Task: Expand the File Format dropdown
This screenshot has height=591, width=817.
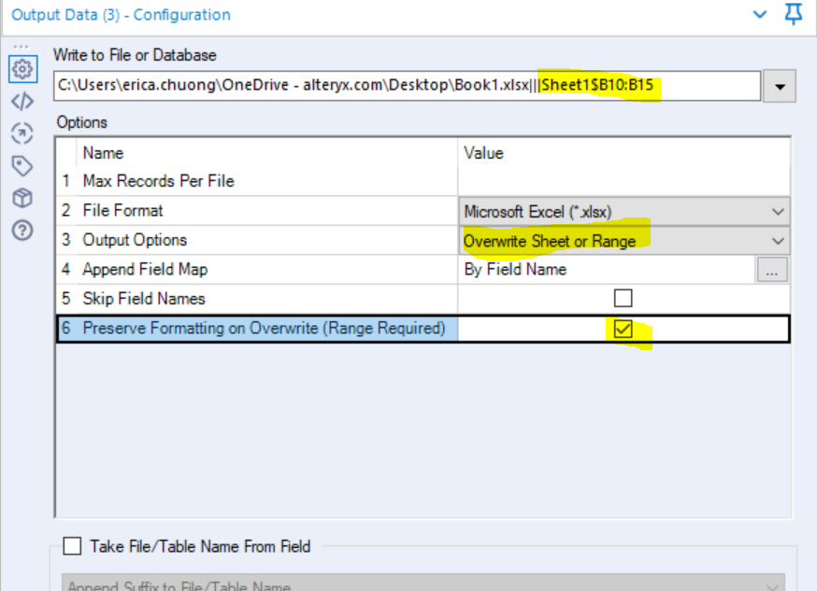Action: pos(779,212)
